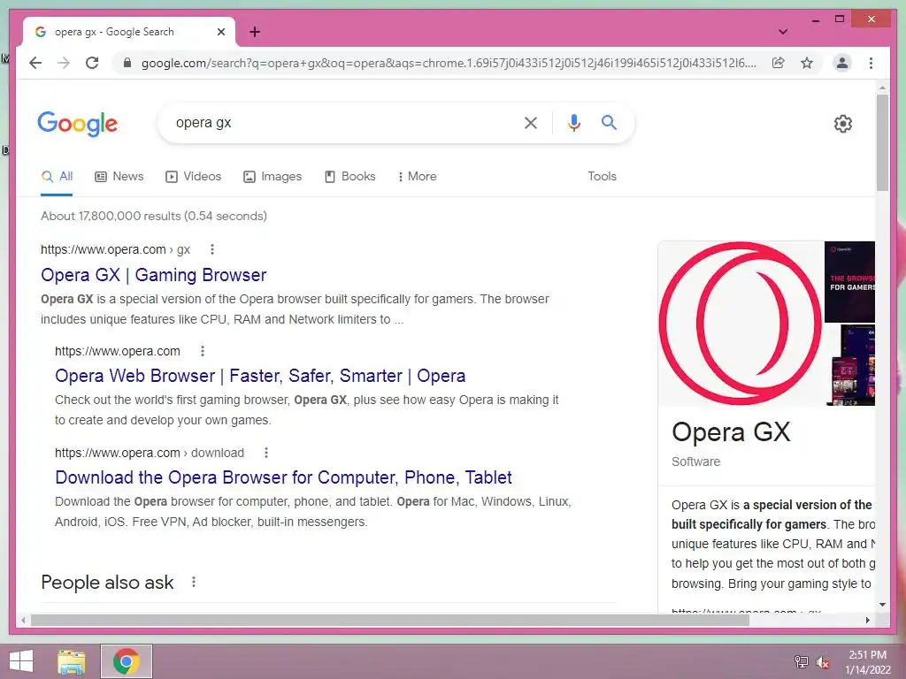
Task: Open the taskbar clock showing 2:51 PM
Action: coord(867,661)
